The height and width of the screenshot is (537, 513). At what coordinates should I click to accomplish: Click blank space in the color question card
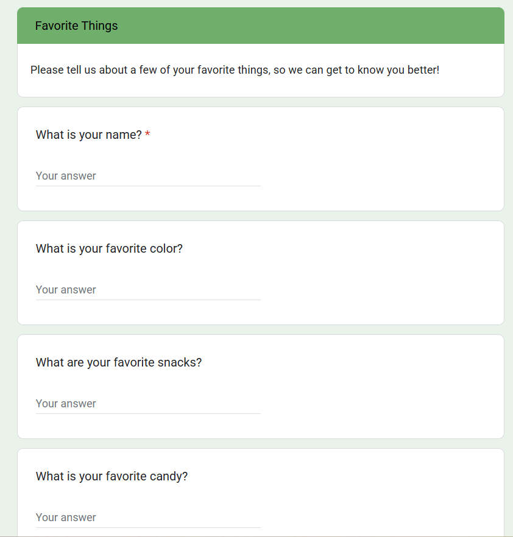click(x=384, y=278)
